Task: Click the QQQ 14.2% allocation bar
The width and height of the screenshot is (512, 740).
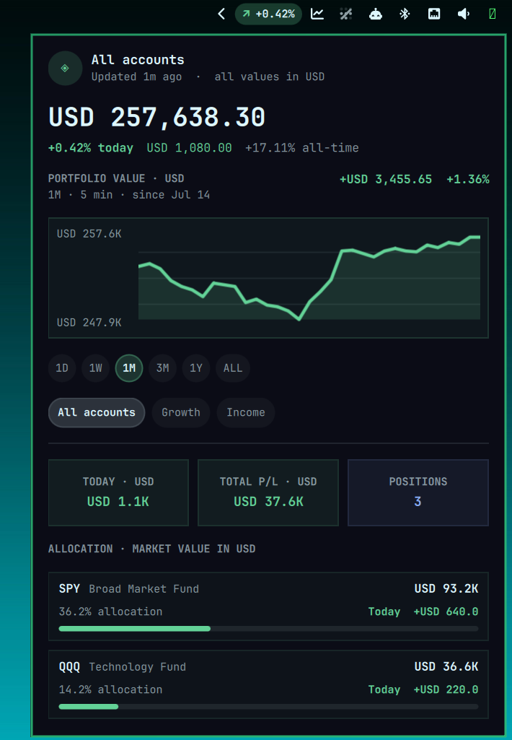Action: [268, 707]
